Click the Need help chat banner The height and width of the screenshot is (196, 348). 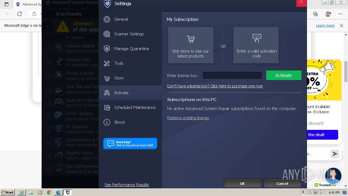[x=130, y=143]
